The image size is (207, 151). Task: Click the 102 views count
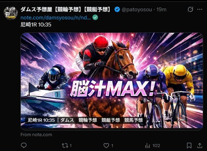156,146
